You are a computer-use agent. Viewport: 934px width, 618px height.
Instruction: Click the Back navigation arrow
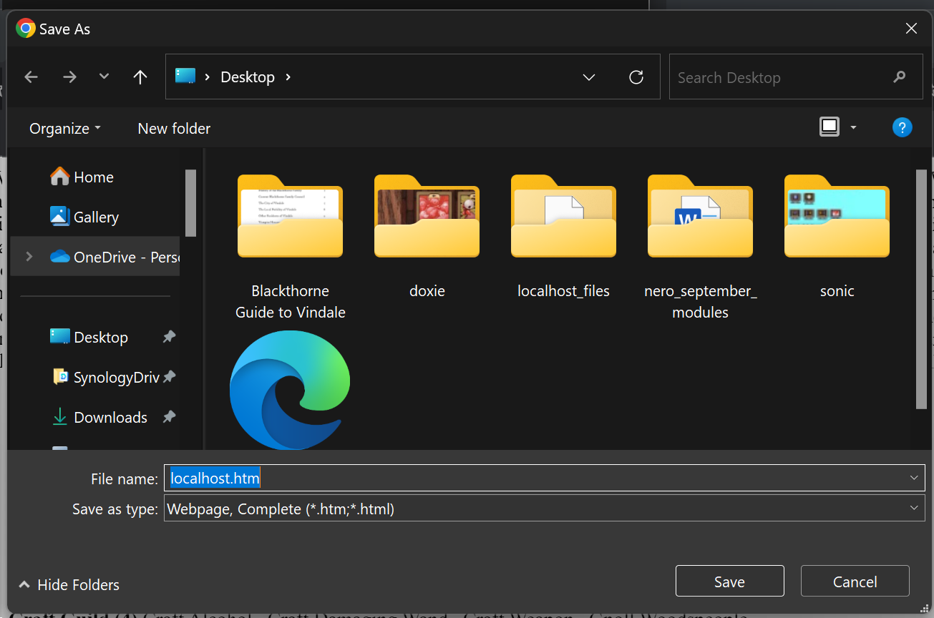(31, 77)
